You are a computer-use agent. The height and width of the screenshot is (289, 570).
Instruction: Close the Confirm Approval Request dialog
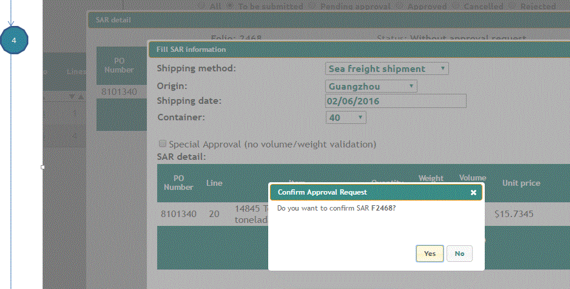click(x=473, y=192)
